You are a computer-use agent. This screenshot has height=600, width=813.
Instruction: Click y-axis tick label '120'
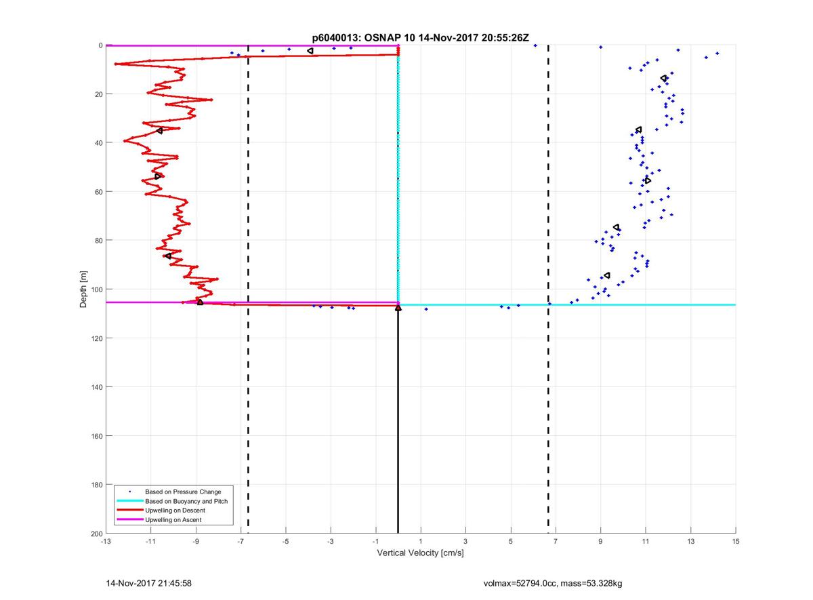click(x=96, y=338)
